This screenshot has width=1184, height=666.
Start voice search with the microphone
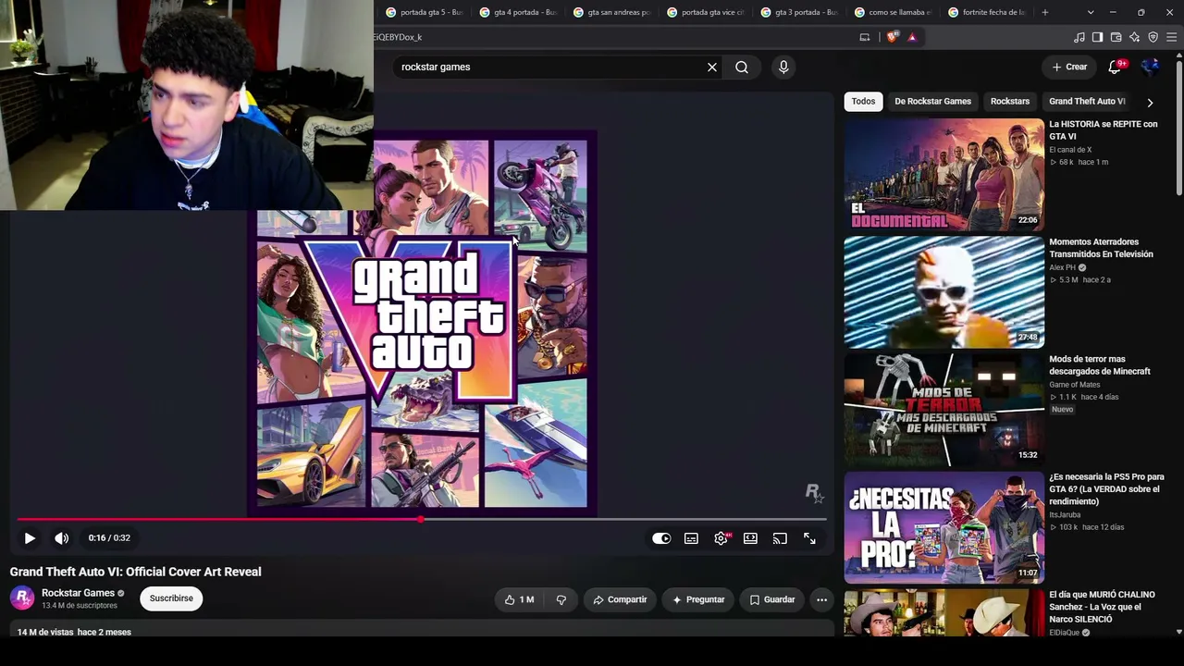click(783, 67)
